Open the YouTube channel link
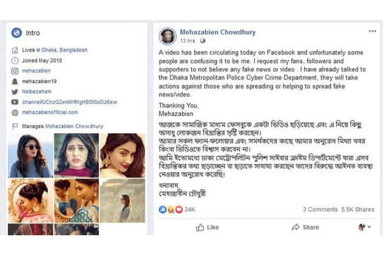Screen dimensions: 383x255 pos(70,102)
